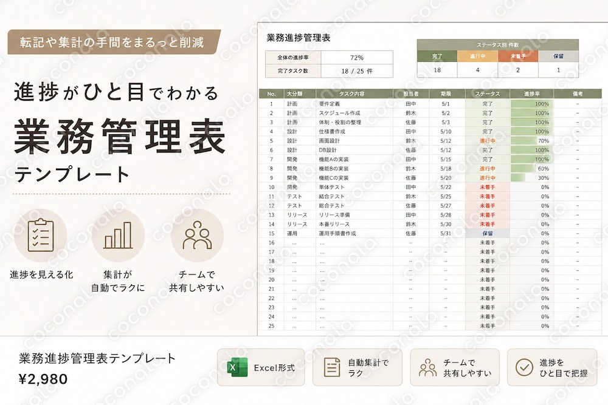Screen dimensions: 608x405
Task: Click the red 未着手 status header
Action: click(517, 56)
